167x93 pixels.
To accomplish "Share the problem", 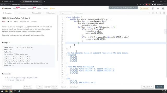I will click(x=34, y=21).
